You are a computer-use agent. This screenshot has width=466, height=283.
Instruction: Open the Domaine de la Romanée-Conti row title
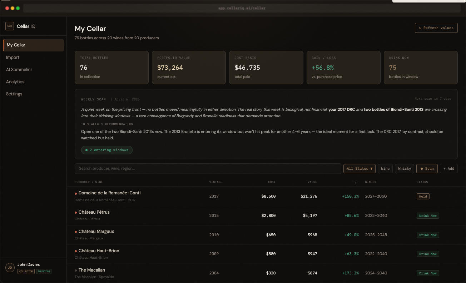point(109,193)
